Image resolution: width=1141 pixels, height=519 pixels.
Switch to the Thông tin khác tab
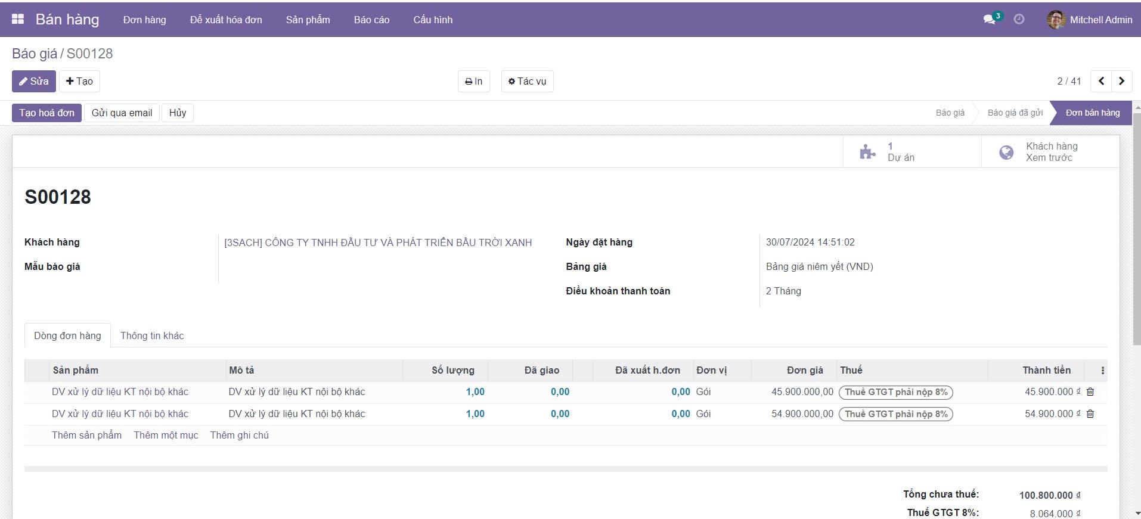point(152,335)
